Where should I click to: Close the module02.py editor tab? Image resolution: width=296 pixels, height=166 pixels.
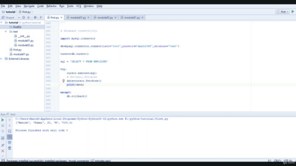[115, 18]
